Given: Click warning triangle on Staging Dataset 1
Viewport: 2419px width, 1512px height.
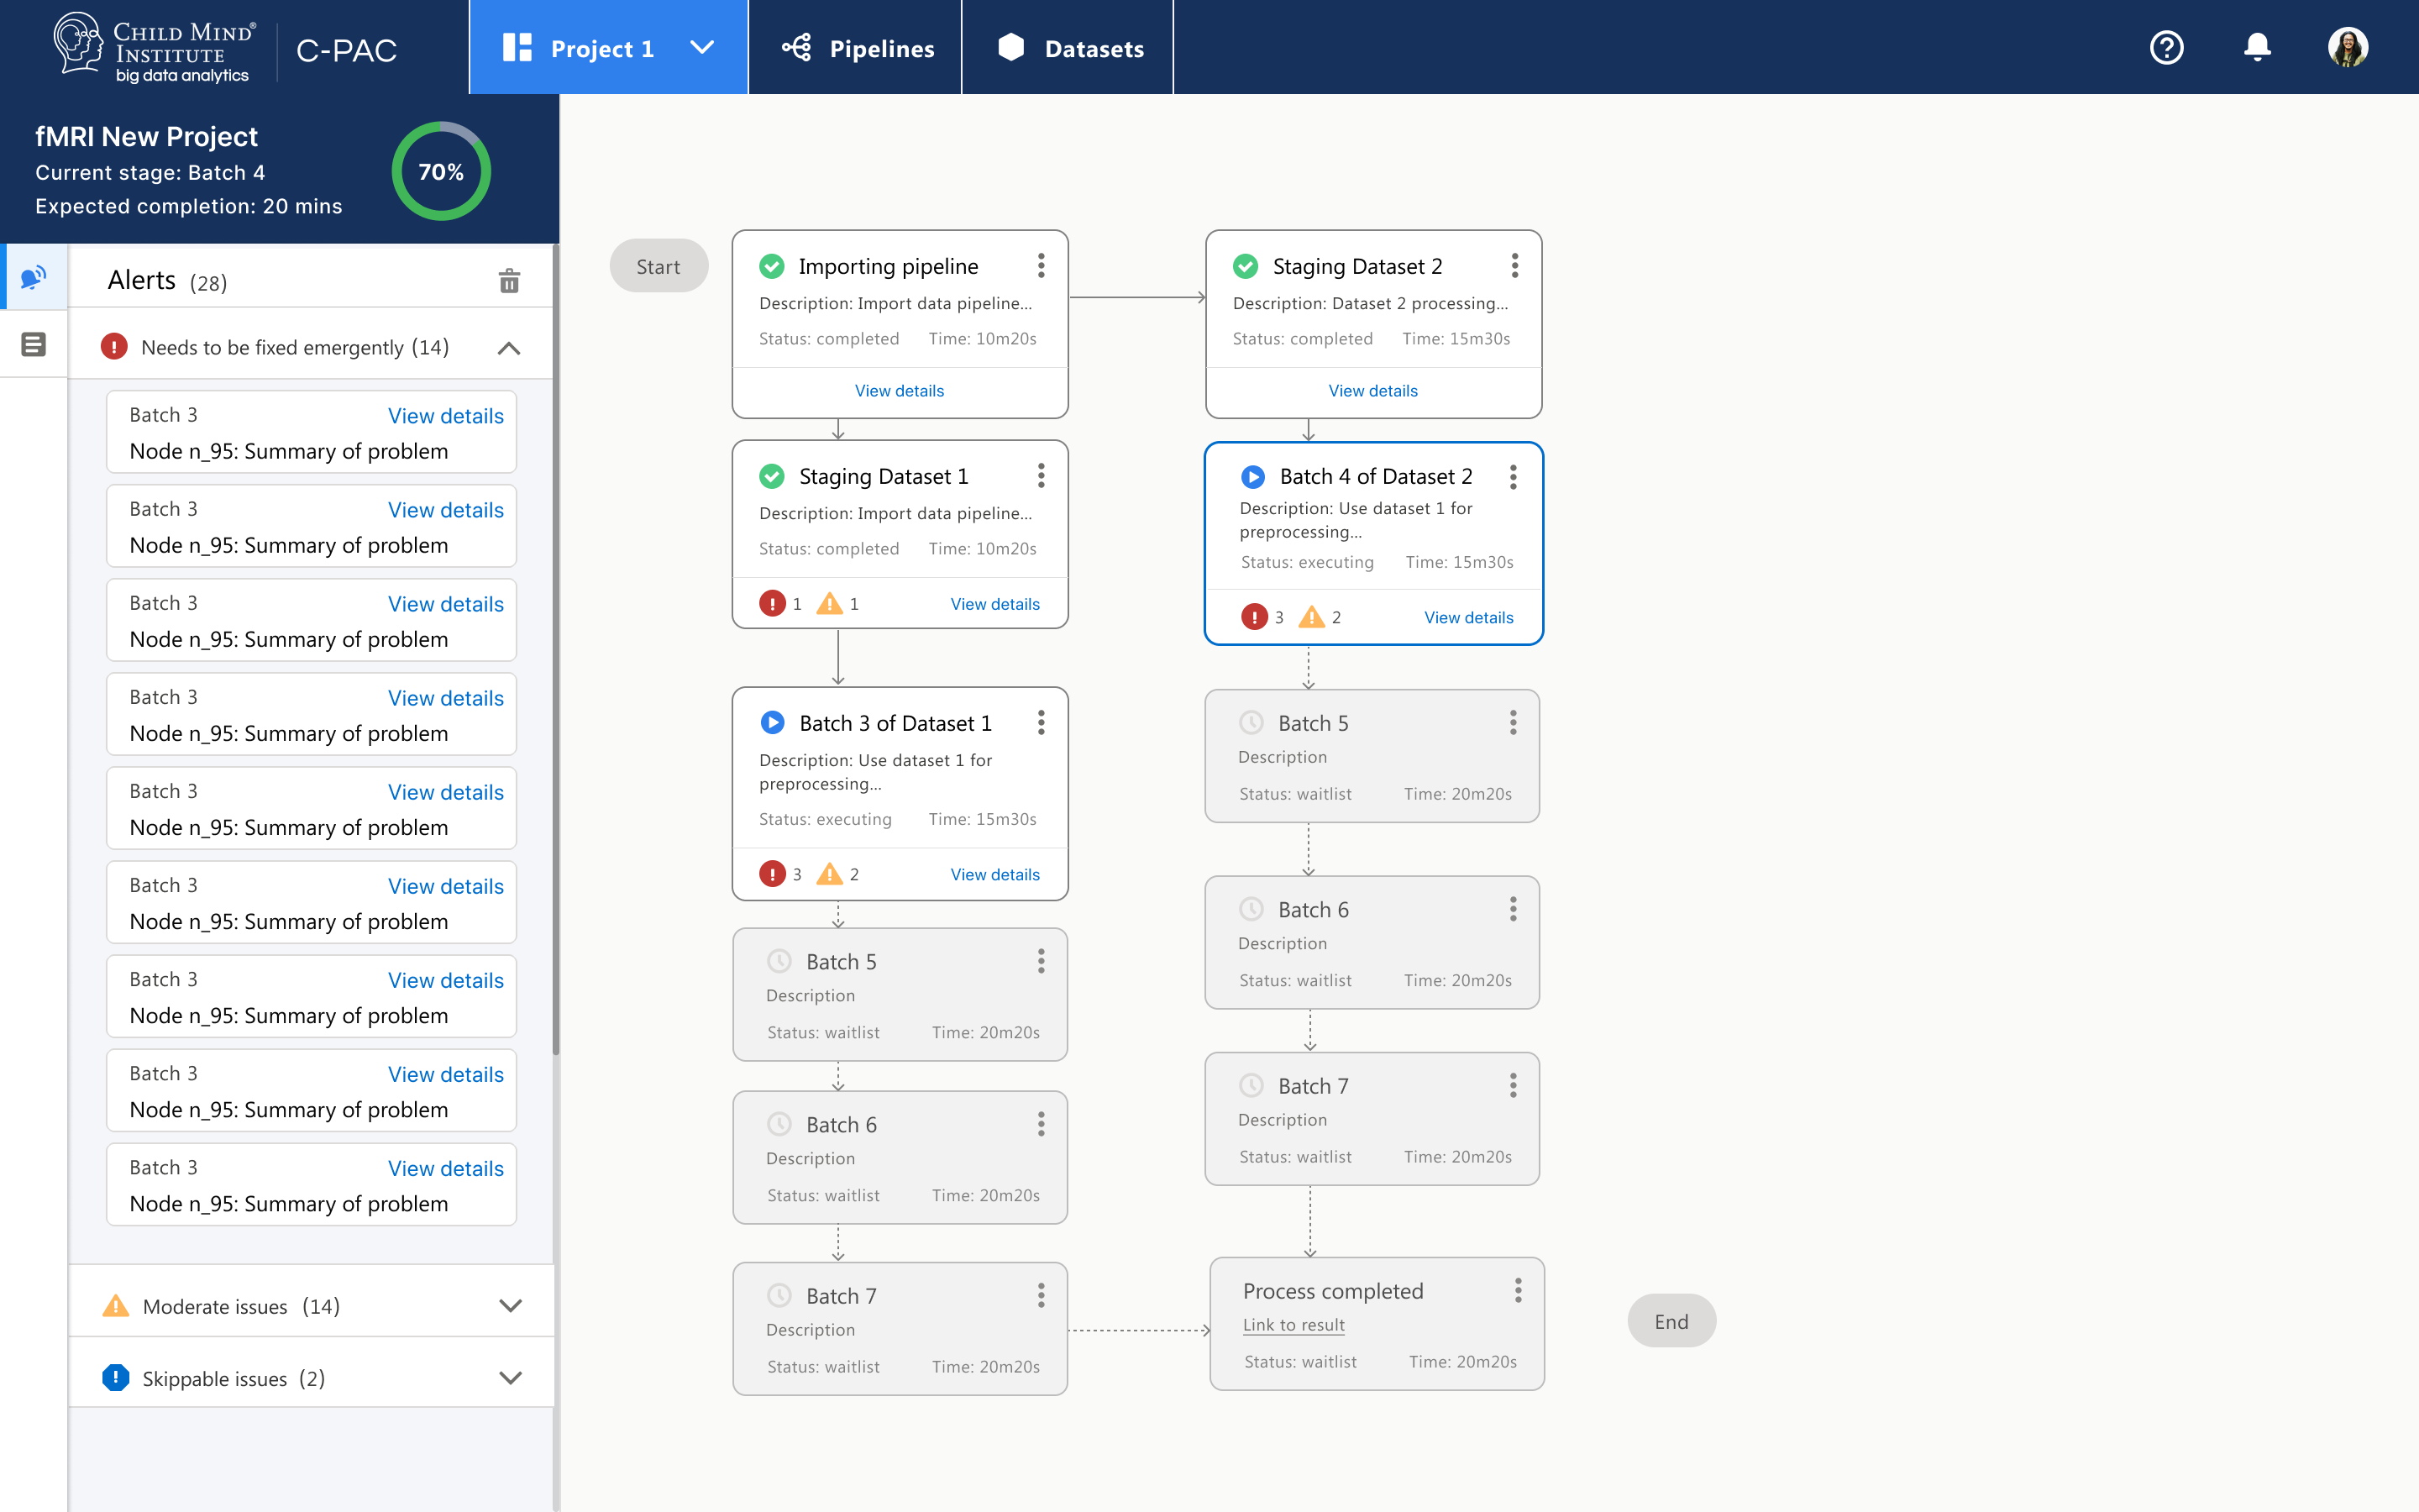Looking at the screenshot, I should coord(830,604).
